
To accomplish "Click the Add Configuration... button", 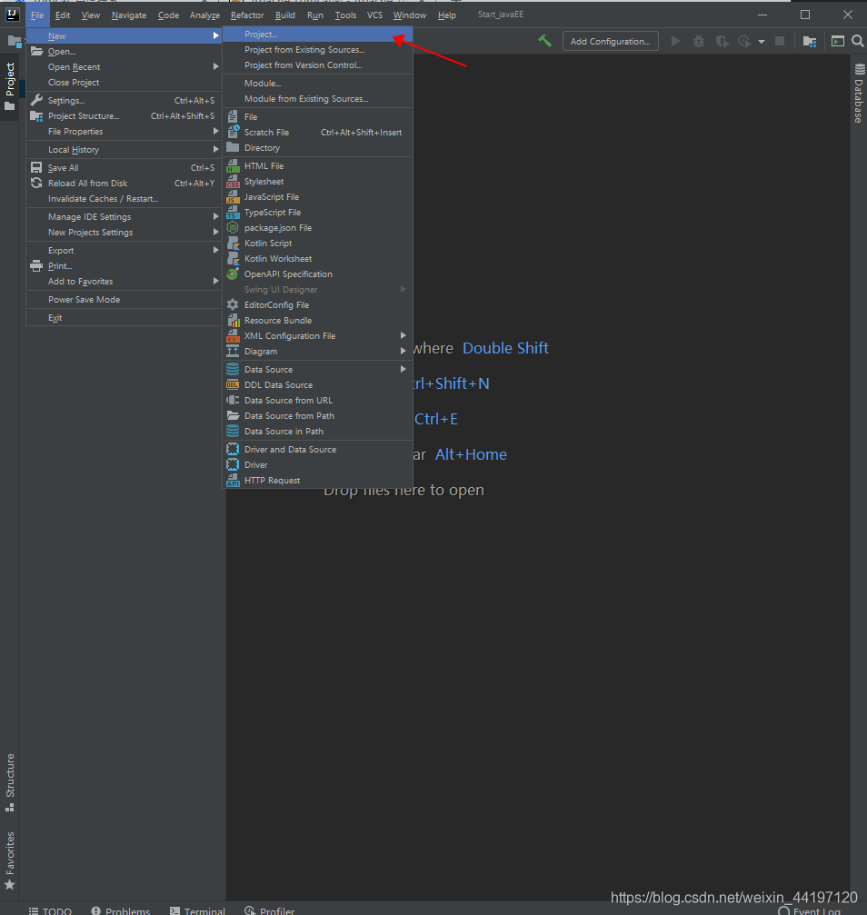I will (x=610, y=41).
